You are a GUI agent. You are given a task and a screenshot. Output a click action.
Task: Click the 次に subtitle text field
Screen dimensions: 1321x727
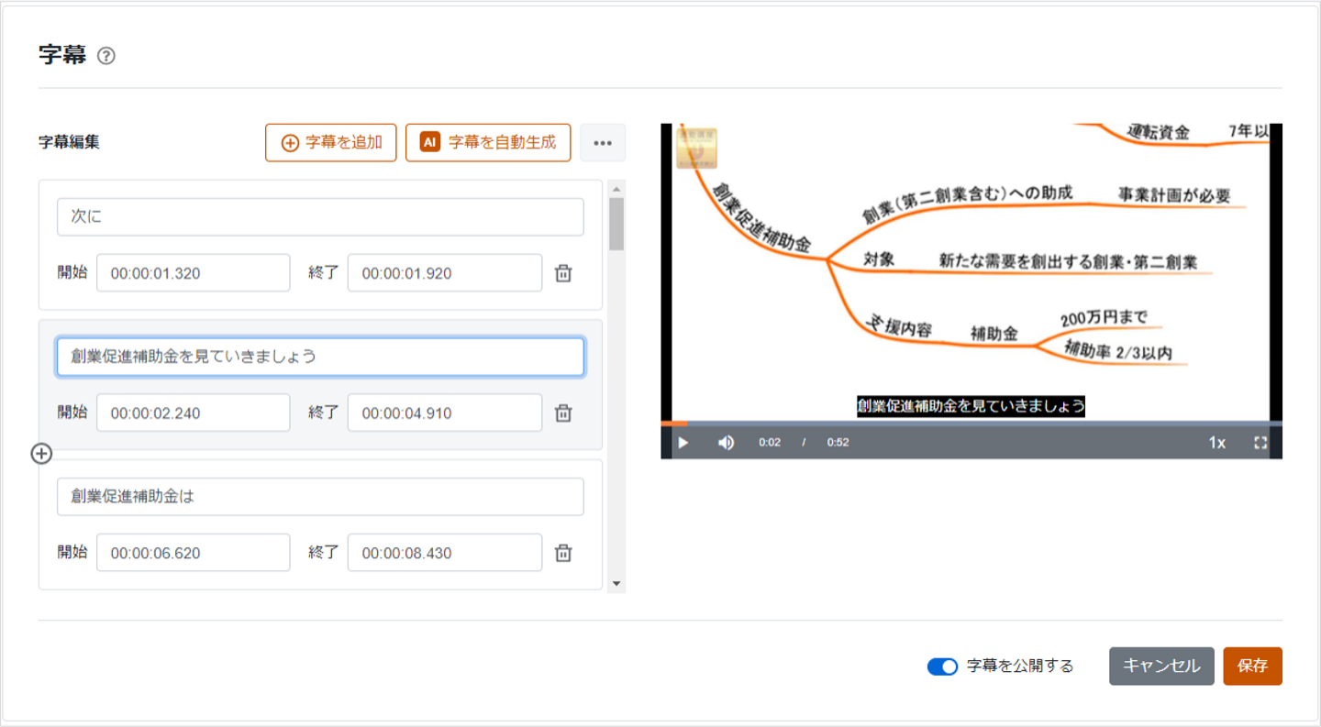(320, 217)
